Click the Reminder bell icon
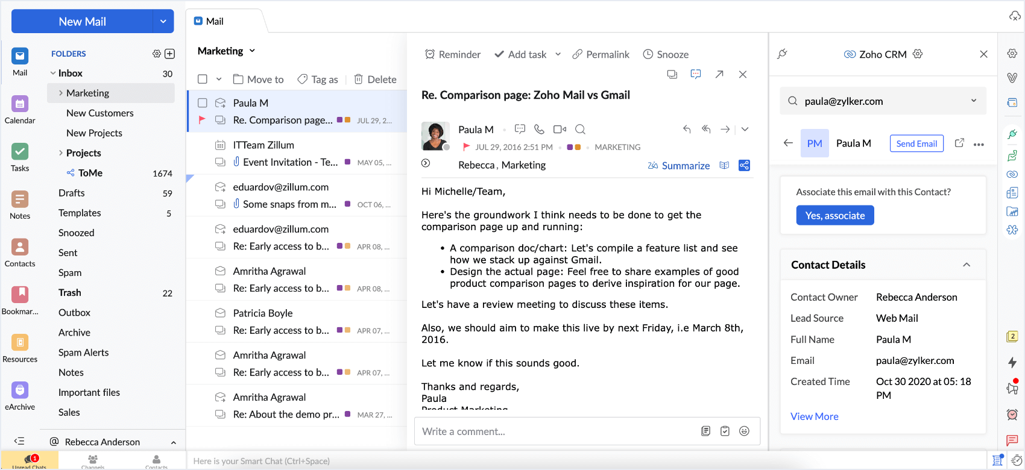 (430, 54)
